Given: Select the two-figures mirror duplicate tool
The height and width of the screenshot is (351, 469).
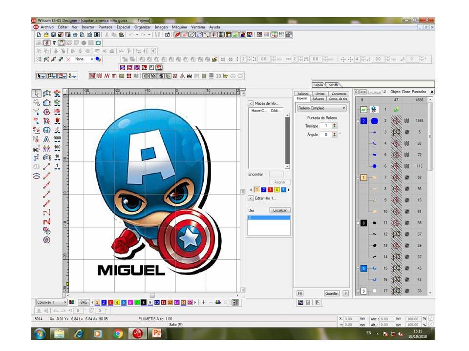Looking at the screenshot, I should coord(47,149).
